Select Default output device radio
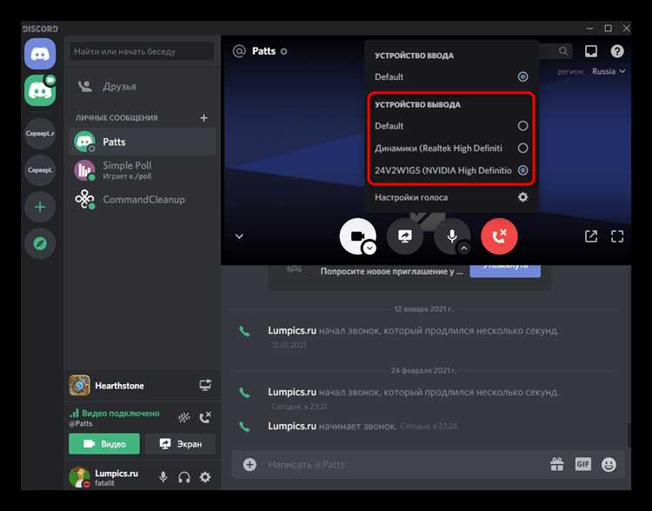 click(x=522, y=125)
